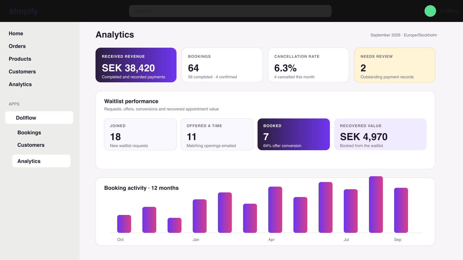Select the Dollflow app in the sidebar

point(39,118)
